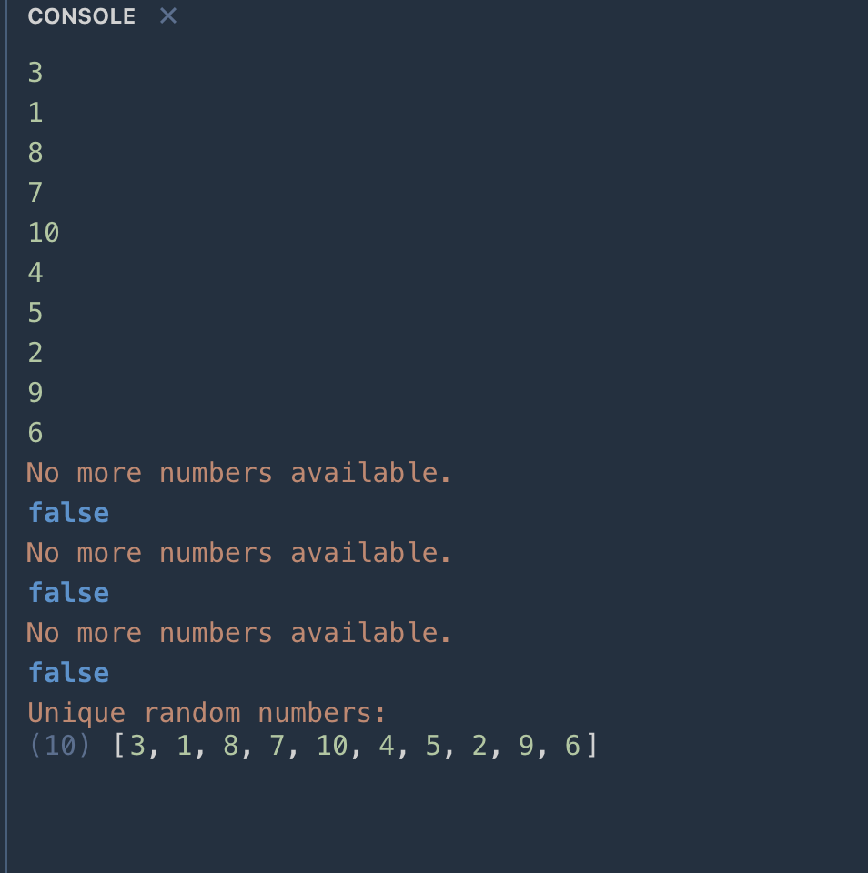Close the CONSOLE panel with X icon
The image size is (868, 873).
tap(168, 16)
